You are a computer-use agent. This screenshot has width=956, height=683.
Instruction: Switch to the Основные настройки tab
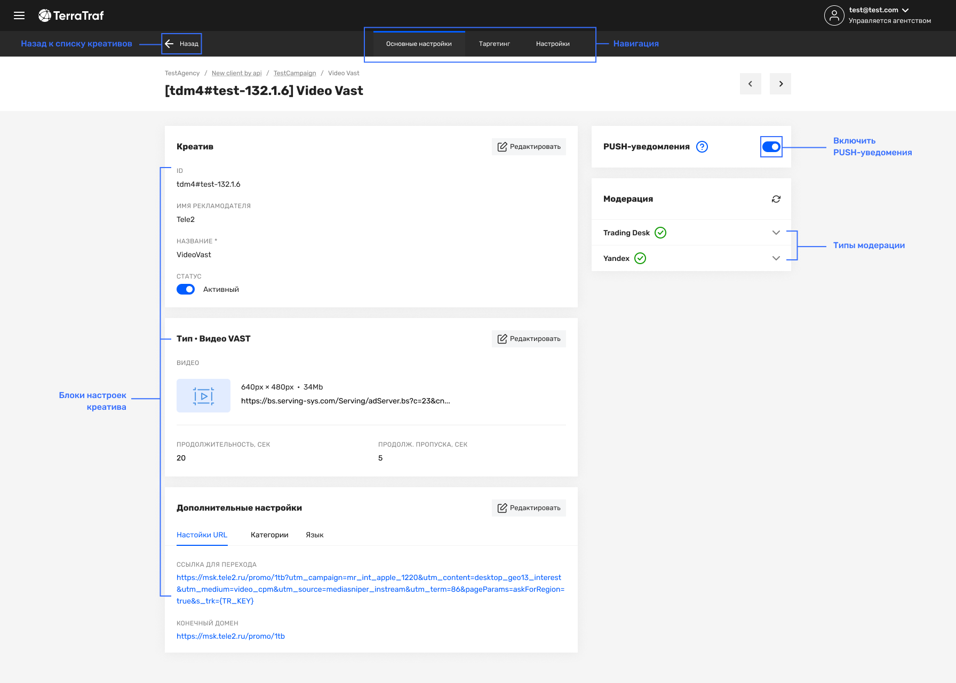419,44
